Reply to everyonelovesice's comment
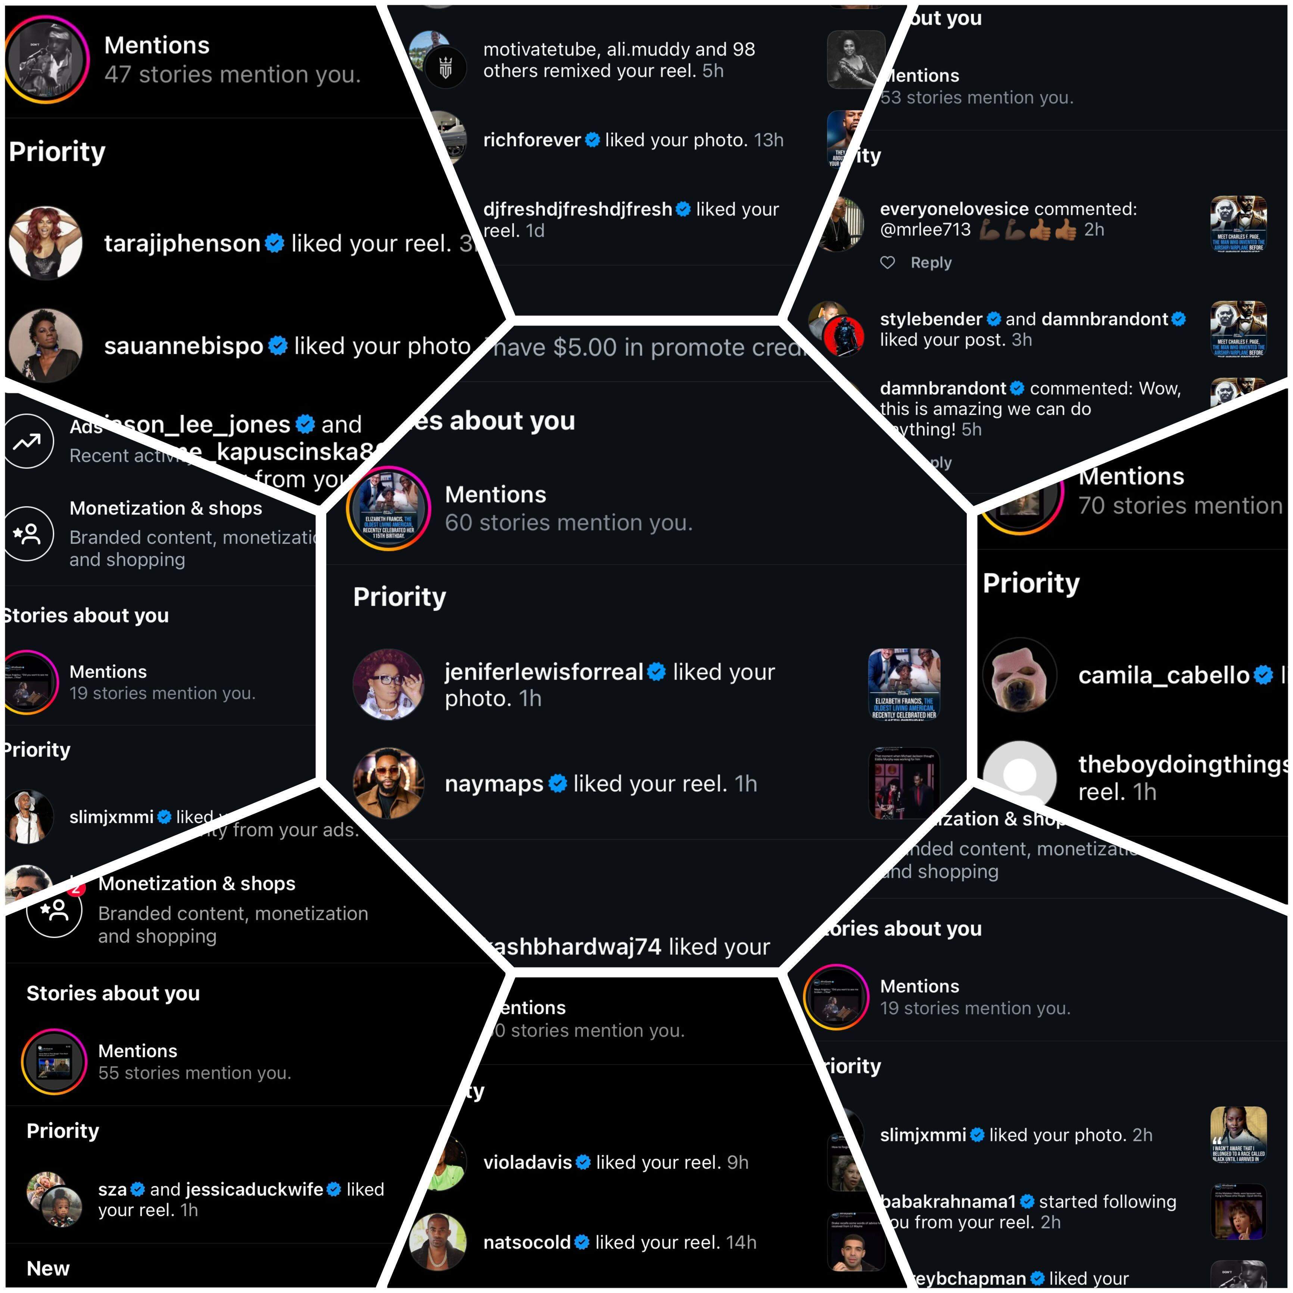 coord(931,262)
